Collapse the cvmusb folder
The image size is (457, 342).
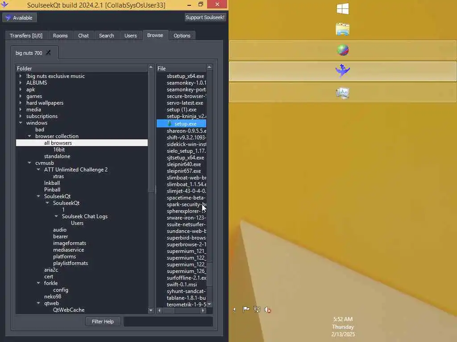tap(29, 163)
